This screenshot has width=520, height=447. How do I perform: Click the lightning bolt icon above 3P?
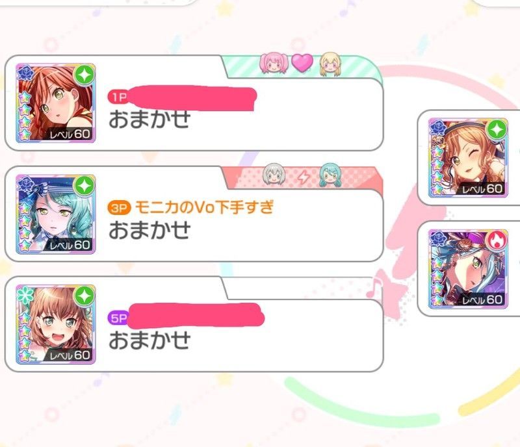click(303, 177)
